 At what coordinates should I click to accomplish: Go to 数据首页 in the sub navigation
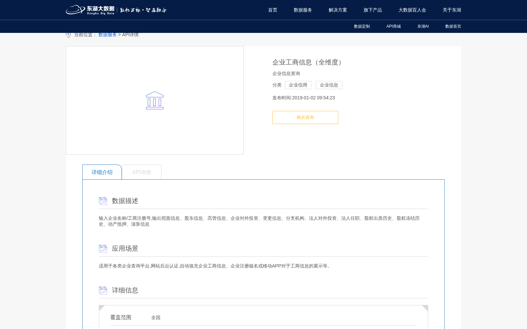click(453, 26)
